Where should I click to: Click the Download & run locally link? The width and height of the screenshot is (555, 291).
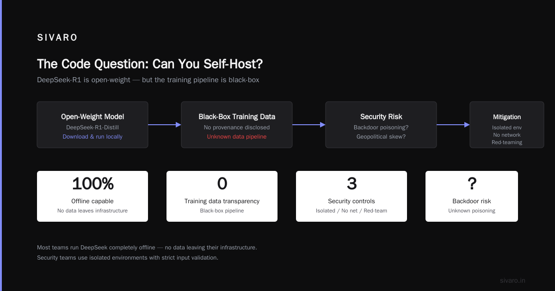pos(92,137)
